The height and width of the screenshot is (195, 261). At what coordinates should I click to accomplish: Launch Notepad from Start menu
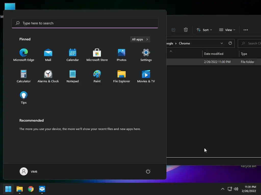point(73,76)
